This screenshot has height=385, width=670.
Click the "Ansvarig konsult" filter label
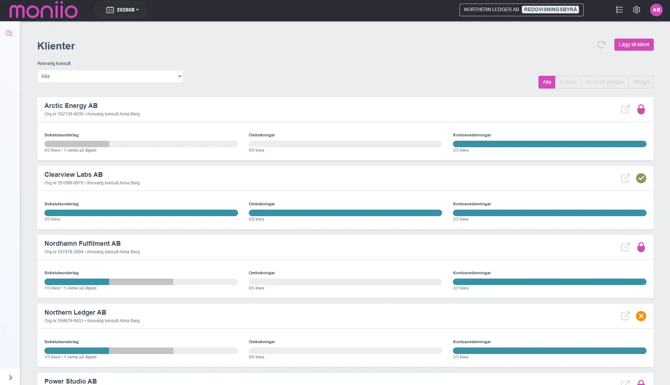[54, 64]
